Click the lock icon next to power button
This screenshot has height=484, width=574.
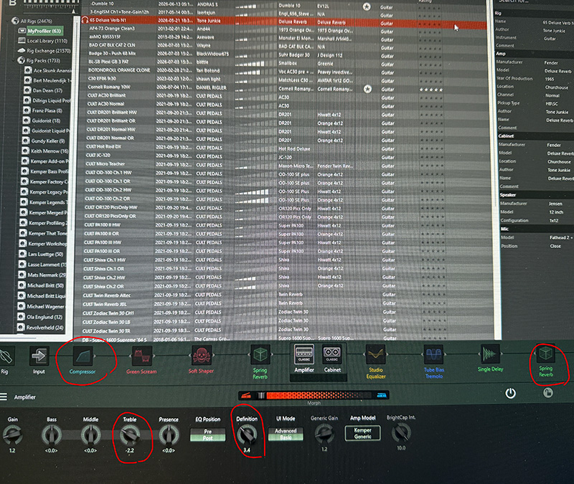(x=548, y=392)
